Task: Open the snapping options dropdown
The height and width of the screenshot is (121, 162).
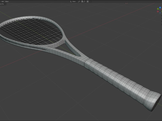Action: pos(85,1)
